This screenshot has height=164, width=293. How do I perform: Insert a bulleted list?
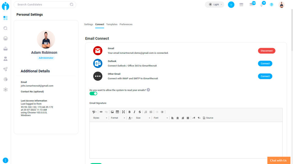151,112
